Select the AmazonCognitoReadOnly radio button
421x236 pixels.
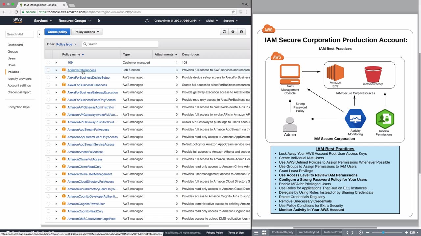click(x=48, y=211)
